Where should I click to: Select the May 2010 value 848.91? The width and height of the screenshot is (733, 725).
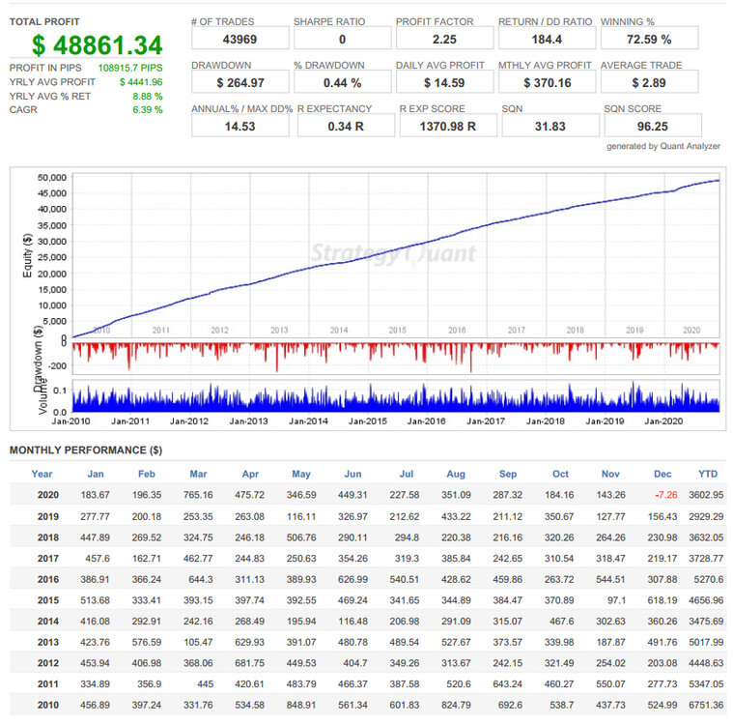click(301, 705)
